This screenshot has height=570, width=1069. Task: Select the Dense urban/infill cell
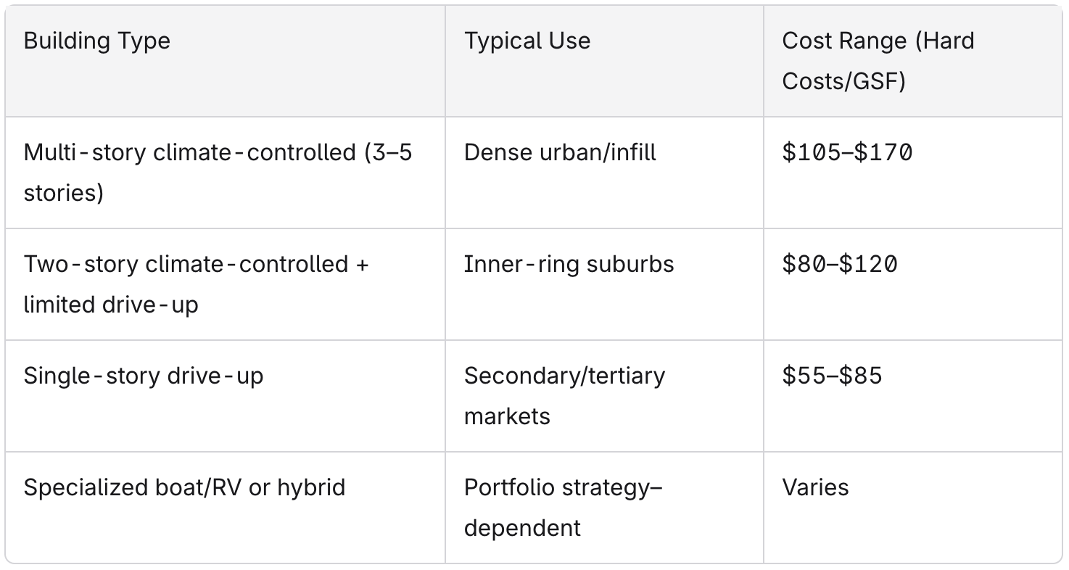(604, 173)
